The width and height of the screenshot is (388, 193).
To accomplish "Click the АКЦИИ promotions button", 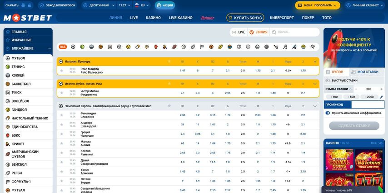I will [165, 5].
